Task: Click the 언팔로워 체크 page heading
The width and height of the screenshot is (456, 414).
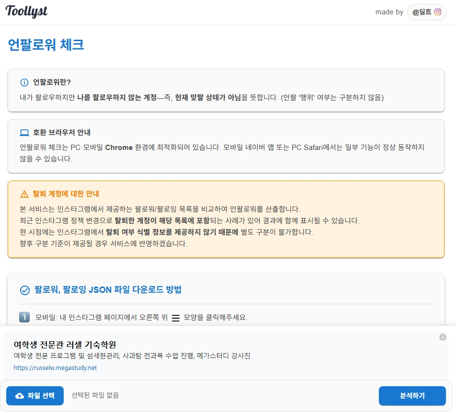Action: (46, 45)
